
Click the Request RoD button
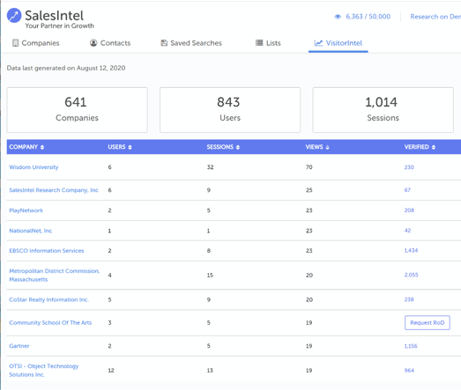pos(428,323)
